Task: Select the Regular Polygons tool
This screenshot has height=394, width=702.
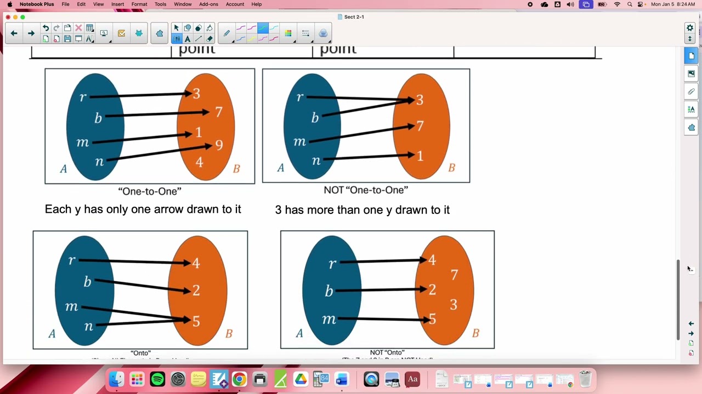Action: [x=199, y=28]
